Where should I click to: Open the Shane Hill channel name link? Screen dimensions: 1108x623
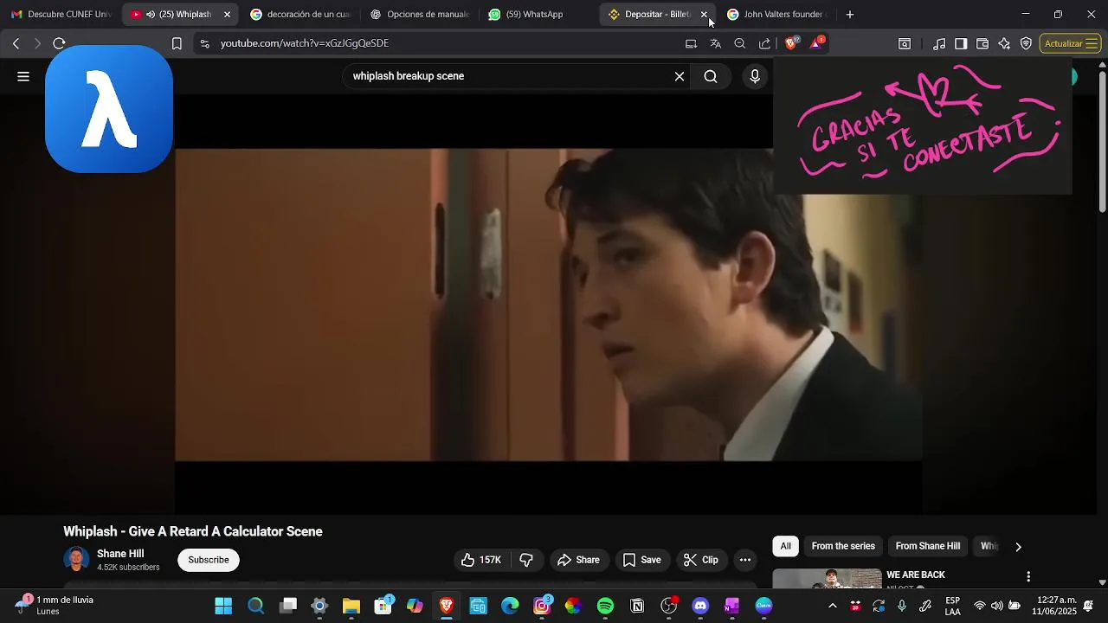coord(120,554)
